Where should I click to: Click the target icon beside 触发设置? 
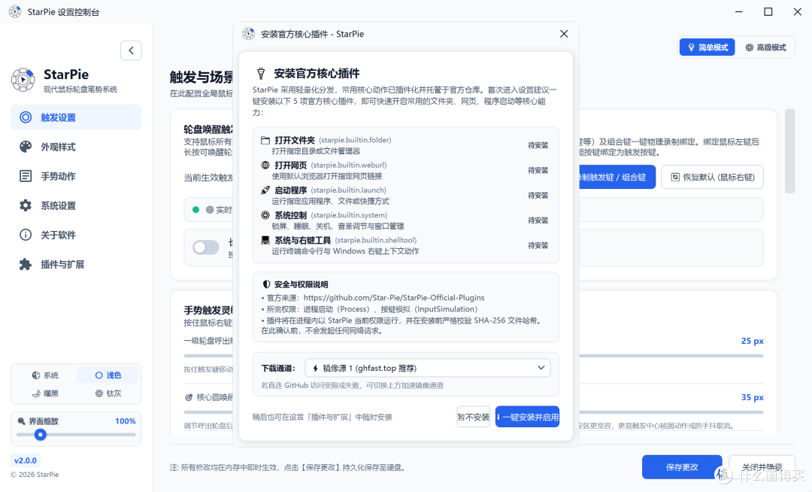(x=26, y=117)
